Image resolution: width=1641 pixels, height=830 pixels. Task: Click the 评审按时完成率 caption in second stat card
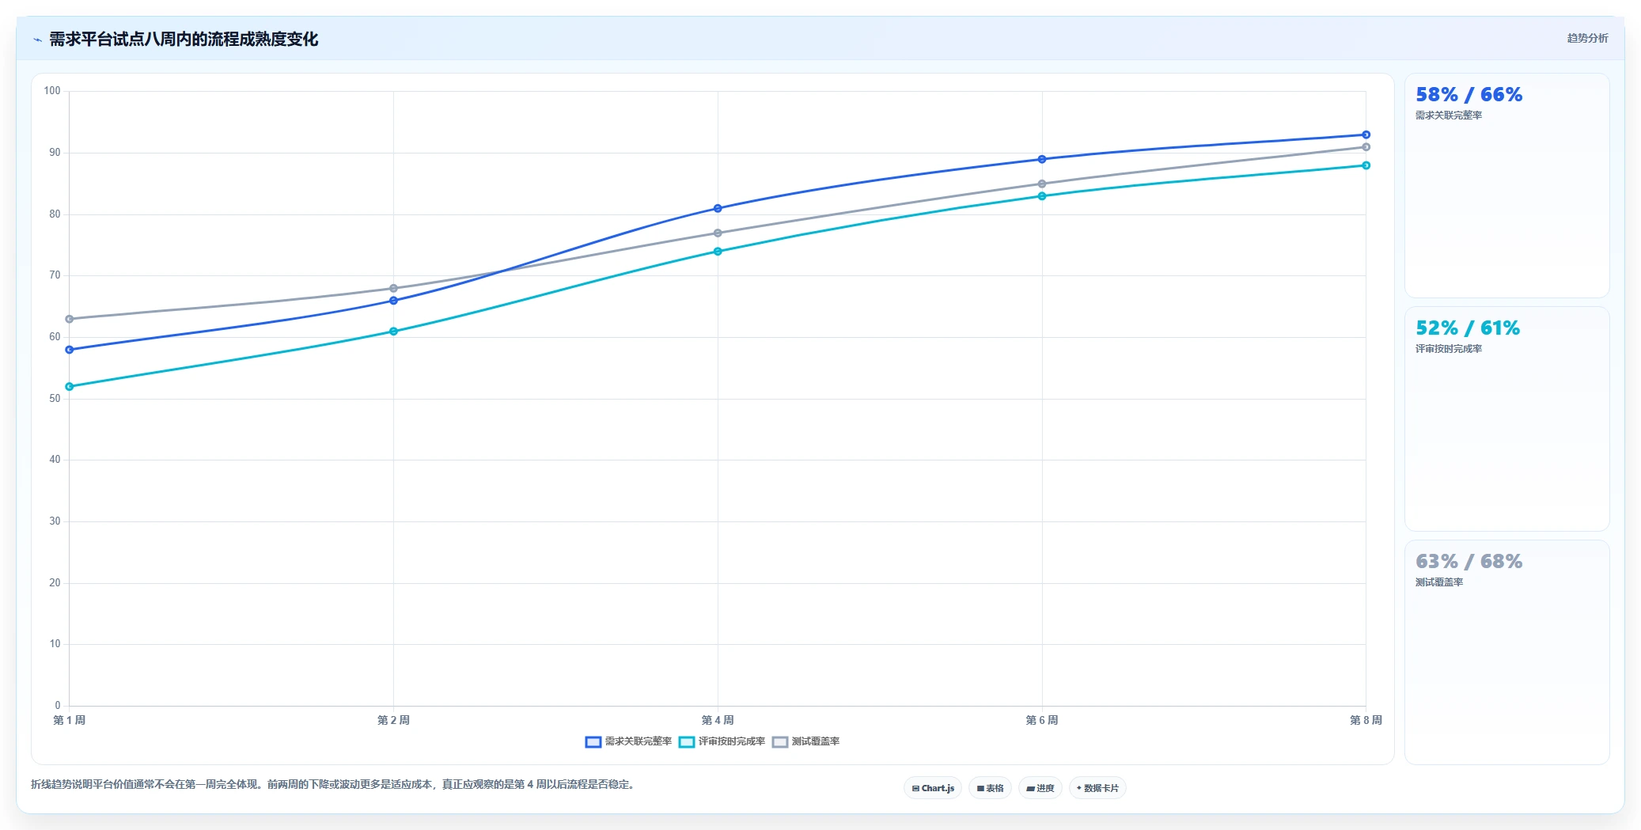pyautogui.click(x=1449, y=349)
